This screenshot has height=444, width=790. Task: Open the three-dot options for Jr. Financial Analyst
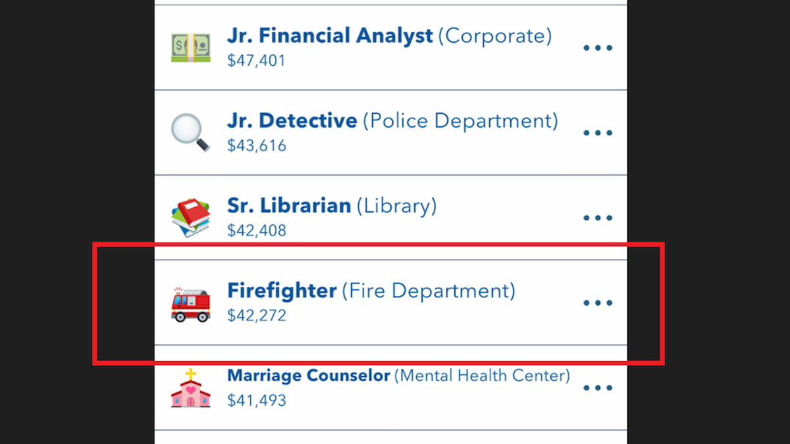pos(597,47)
